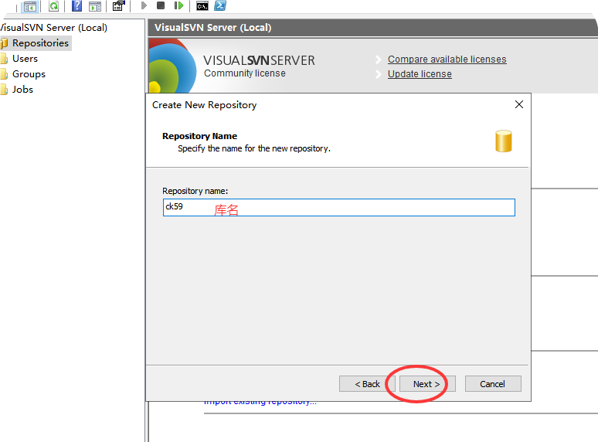The height and width of the screenshot is (442, 598).
Task: Go back with the < Back button
Action: click(x=367, y=383)
